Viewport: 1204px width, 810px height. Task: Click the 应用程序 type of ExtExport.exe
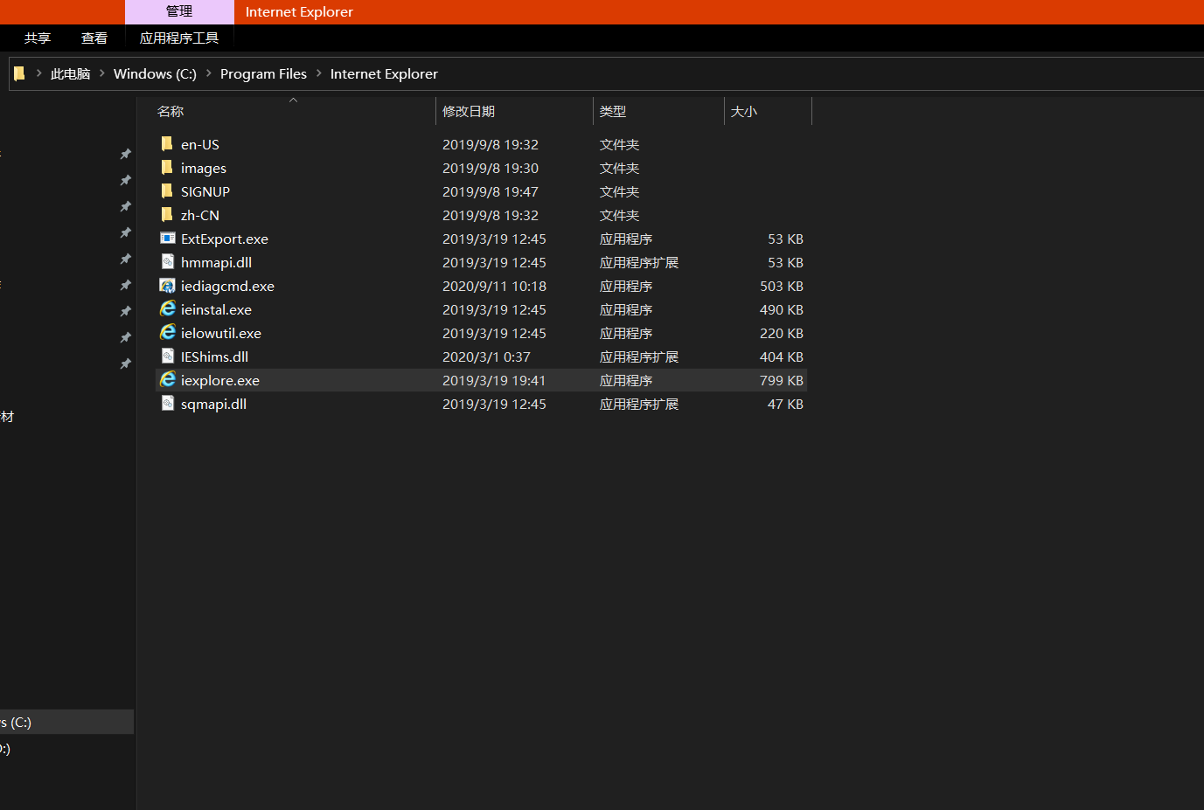(626, 239)
